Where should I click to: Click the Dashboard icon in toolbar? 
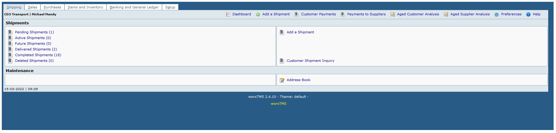[228, 14]
